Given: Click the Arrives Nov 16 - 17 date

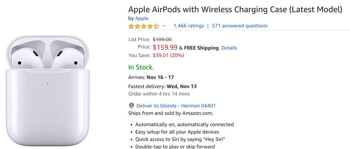Looking at the screenshot, I should coord(160,77).
